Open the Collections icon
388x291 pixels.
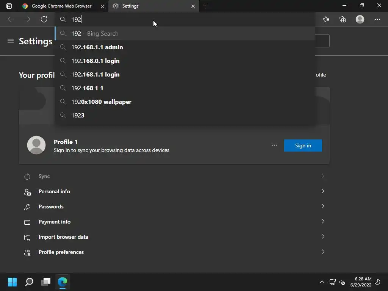pos(343,19)
